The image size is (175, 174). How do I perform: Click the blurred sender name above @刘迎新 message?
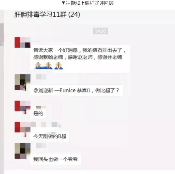(x=41, y=77)
